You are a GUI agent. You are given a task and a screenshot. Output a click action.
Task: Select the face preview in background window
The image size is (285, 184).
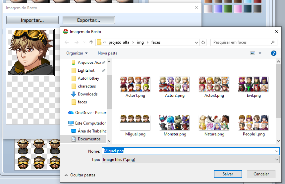(31, 53)
